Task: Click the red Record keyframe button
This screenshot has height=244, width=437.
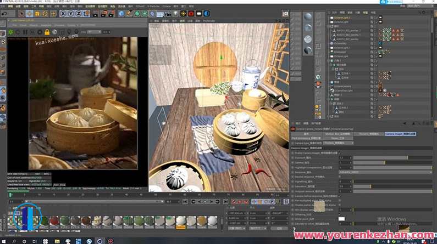Action: click(234, 201)
